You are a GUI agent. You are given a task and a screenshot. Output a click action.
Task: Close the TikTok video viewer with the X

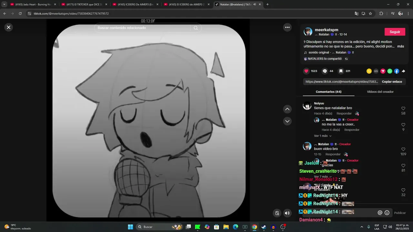[9, 27]
